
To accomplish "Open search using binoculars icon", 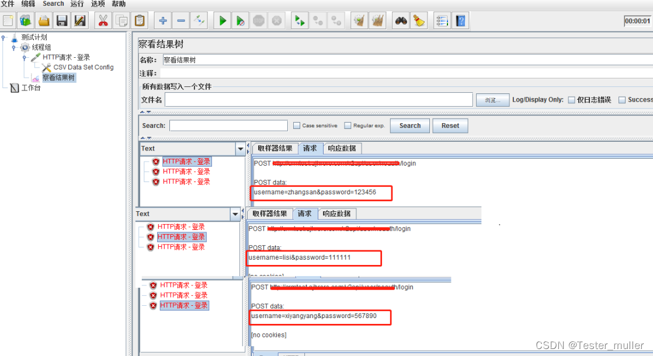I will 401,20.
